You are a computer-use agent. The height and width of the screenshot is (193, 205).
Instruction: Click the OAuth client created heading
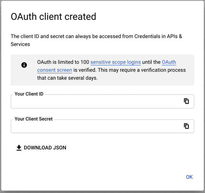click(x=53, y=17)
